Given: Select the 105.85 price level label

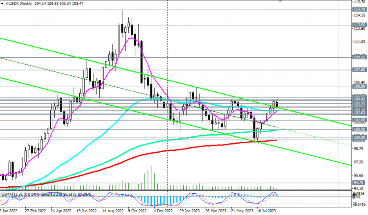Looking at the screenshot, I should click(x=359, y=87).
